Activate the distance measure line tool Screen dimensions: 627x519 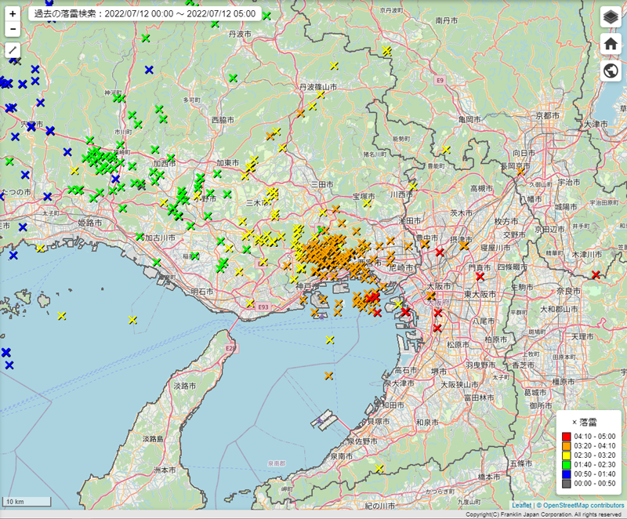coord(13,50)
